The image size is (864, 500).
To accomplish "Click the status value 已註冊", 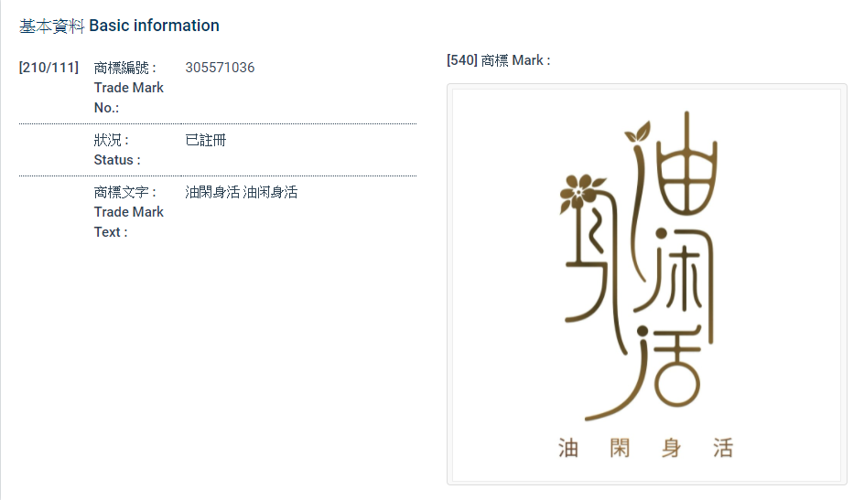I will click(x=205, y=140).
